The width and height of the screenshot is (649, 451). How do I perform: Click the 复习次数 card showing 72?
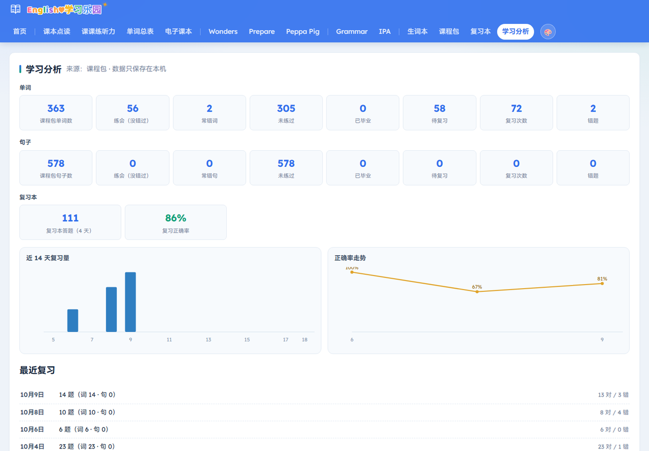point(516,113)
